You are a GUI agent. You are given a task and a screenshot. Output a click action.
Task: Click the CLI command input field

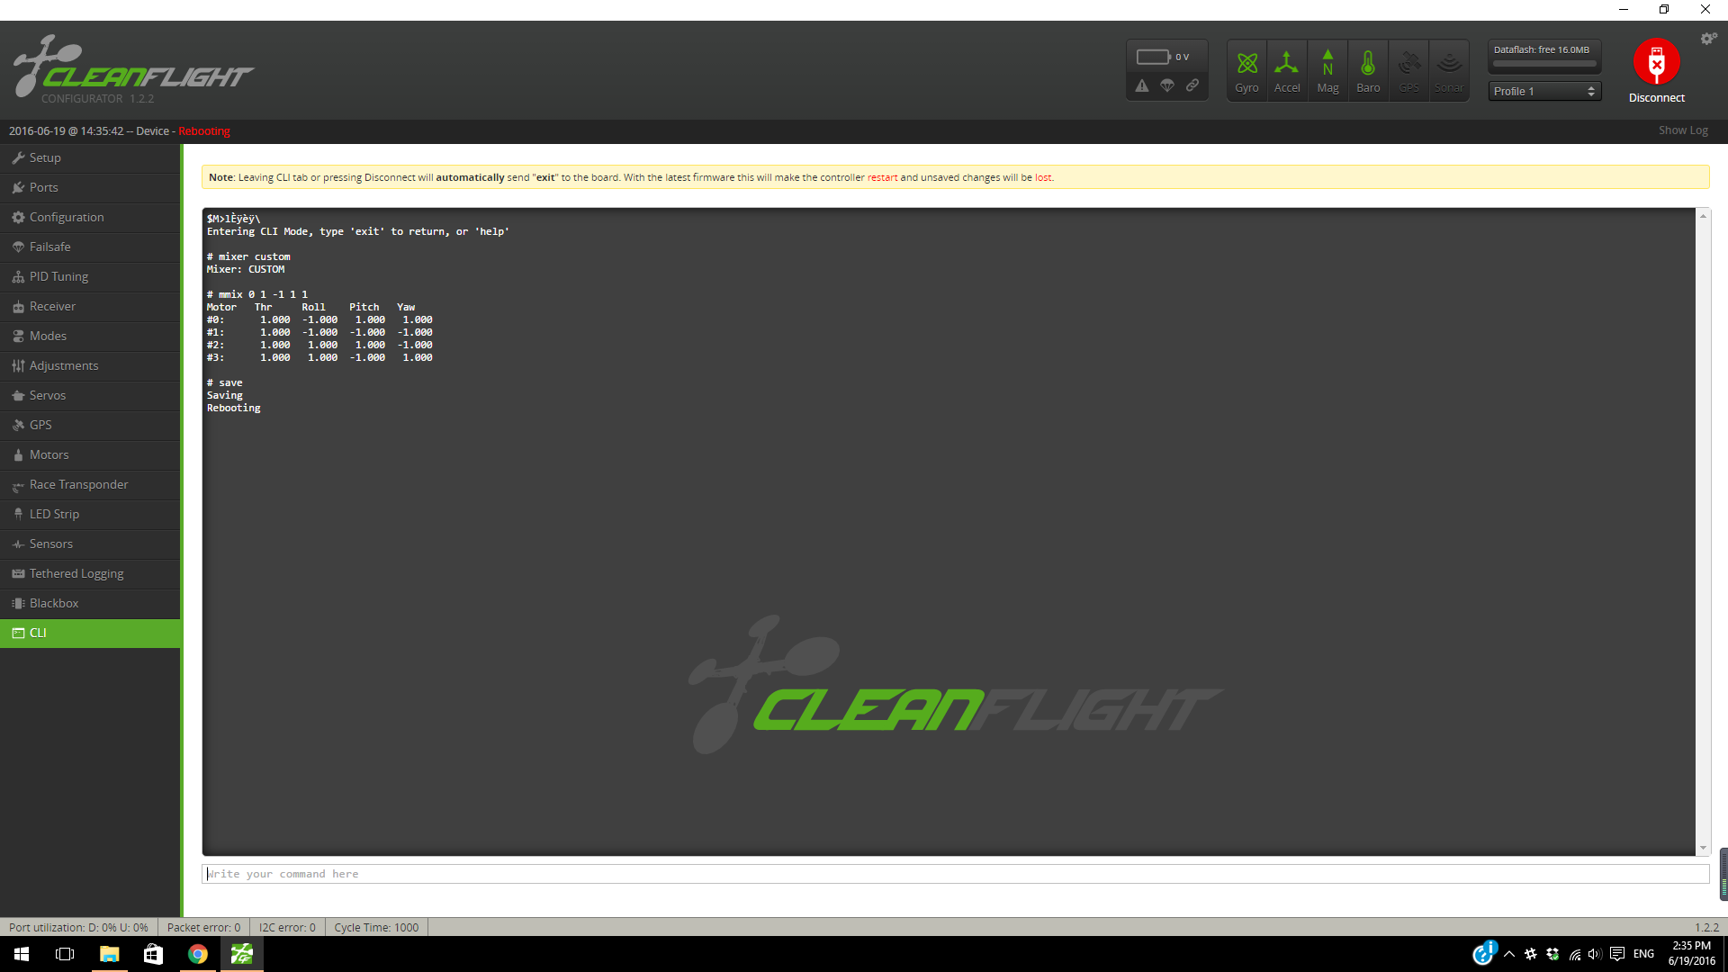pyautogui.click(x=954, y=874)
